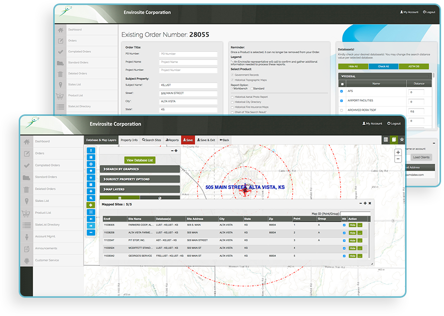Click the View Database List button
The height and width of the screenshot is (316, 444).
point(140,160)
